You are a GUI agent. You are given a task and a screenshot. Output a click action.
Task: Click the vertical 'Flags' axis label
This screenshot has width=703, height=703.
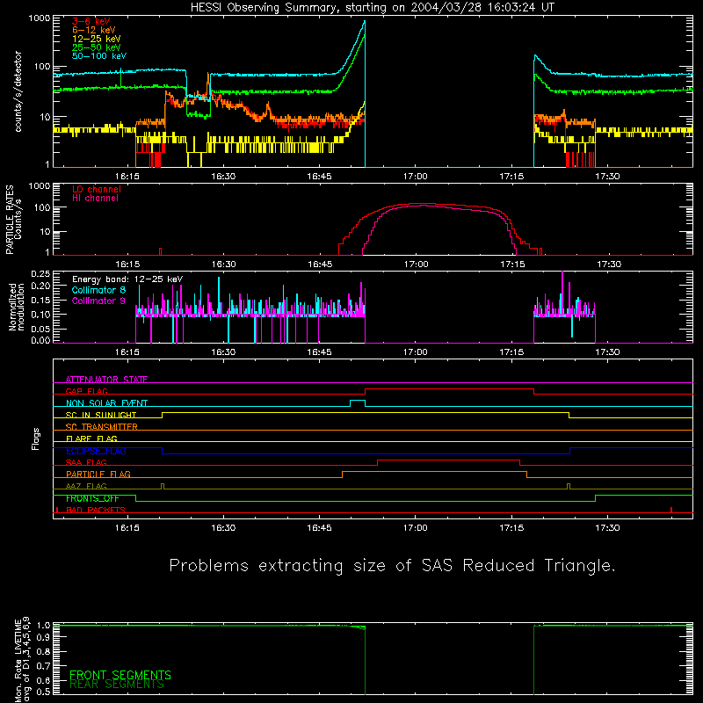(35, 438)
